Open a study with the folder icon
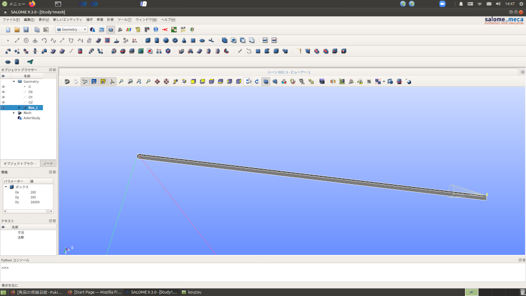 [17, 29]
